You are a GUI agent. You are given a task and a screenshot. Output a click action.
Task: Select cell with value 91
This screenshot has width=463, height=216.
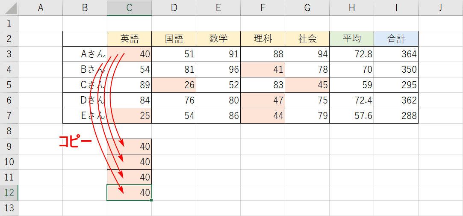pos(218,54)
